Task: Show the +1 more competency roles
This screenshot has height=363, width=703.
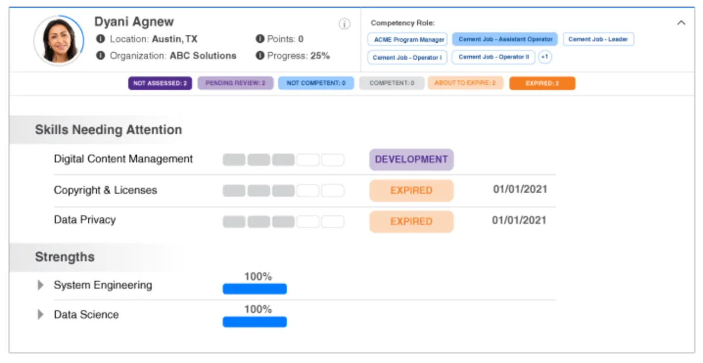Action: (545, 57)
